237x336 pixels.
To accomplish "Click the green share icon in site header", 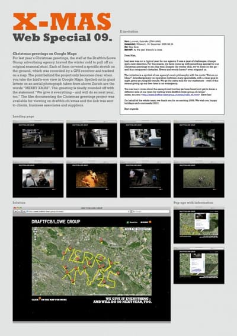I will pos(127,222).
